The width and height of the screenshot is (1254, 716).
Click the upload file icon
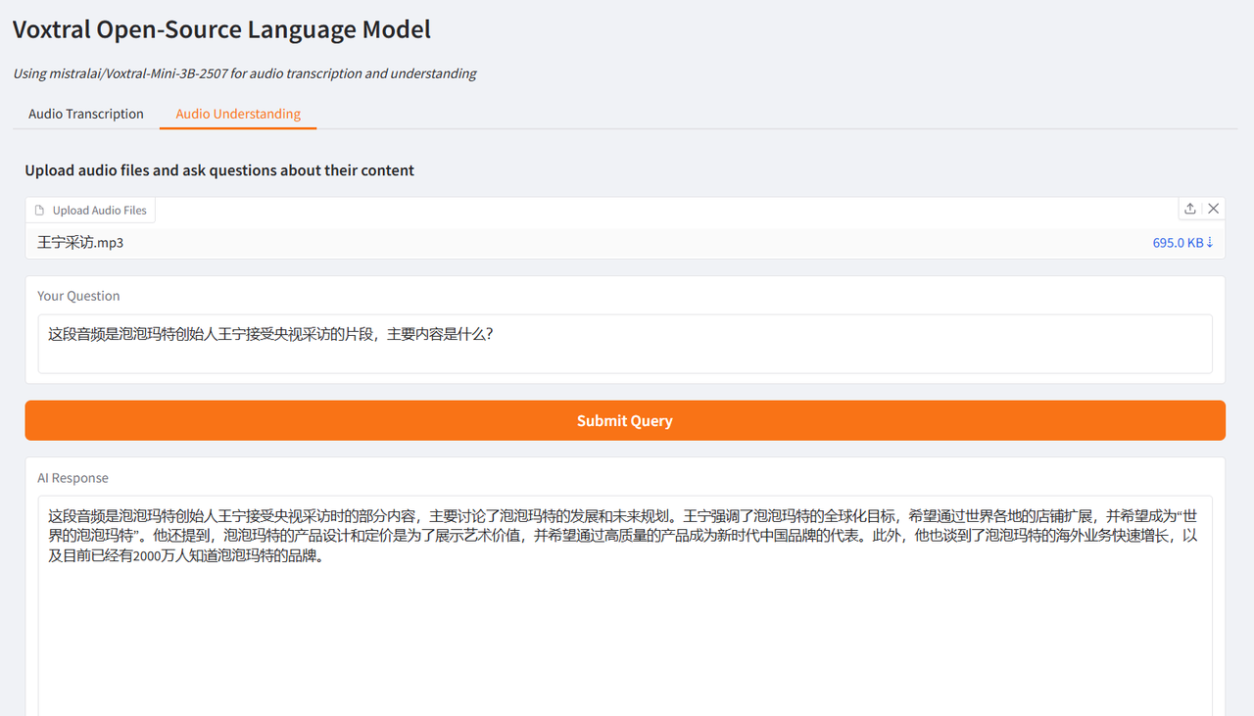click(x=1190, y=209)
